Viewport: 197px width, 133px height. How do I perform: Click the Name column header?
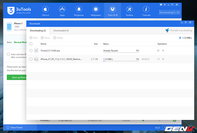[x=43, y=44]
